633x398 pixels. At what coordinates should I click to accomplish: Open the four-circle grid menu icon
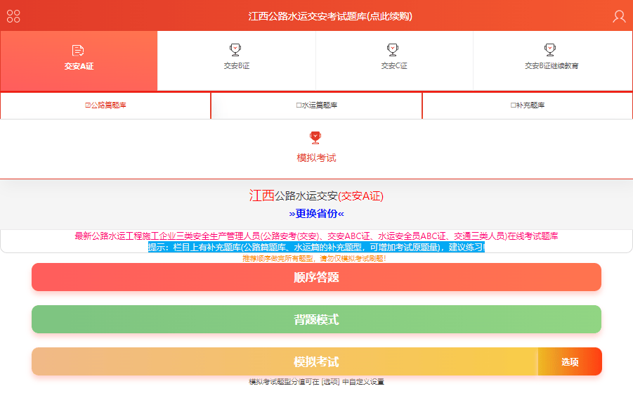(13, 16)
